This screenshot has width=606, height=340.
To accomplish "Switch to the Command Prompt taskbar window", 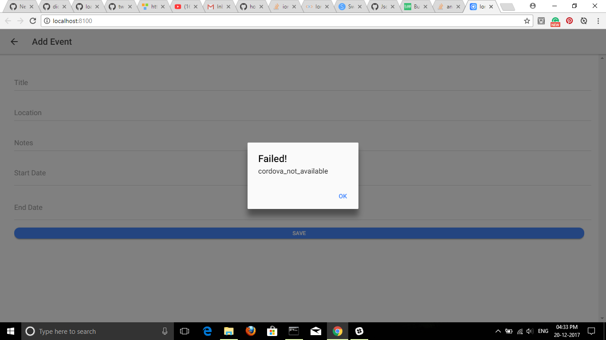I will tap(294, 331).
